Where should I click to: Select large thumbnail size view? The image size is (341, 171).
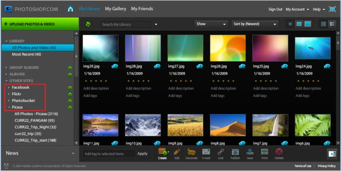[x=308, y=24]
